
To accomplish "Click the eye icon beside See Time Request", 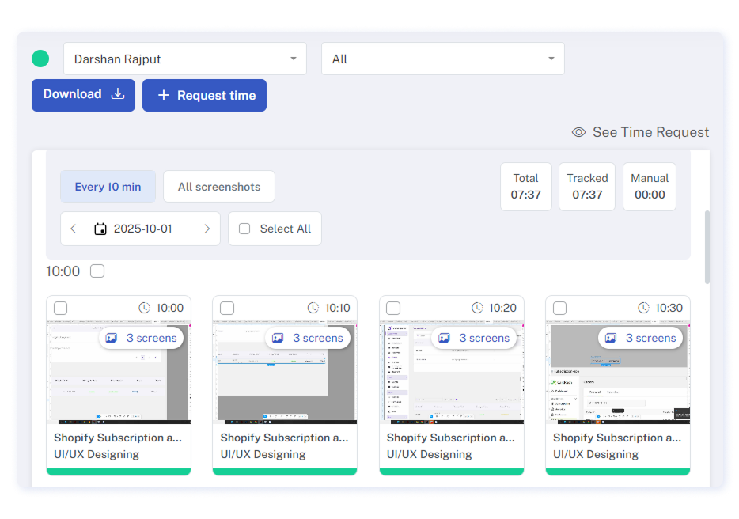I will [x=578, y=132].
